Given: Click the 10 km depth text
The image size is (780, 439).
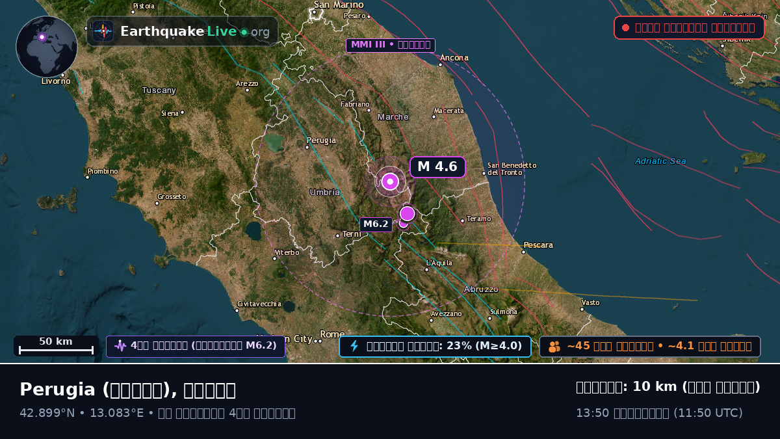Looking at the screenshot, I should coord(668,387).
